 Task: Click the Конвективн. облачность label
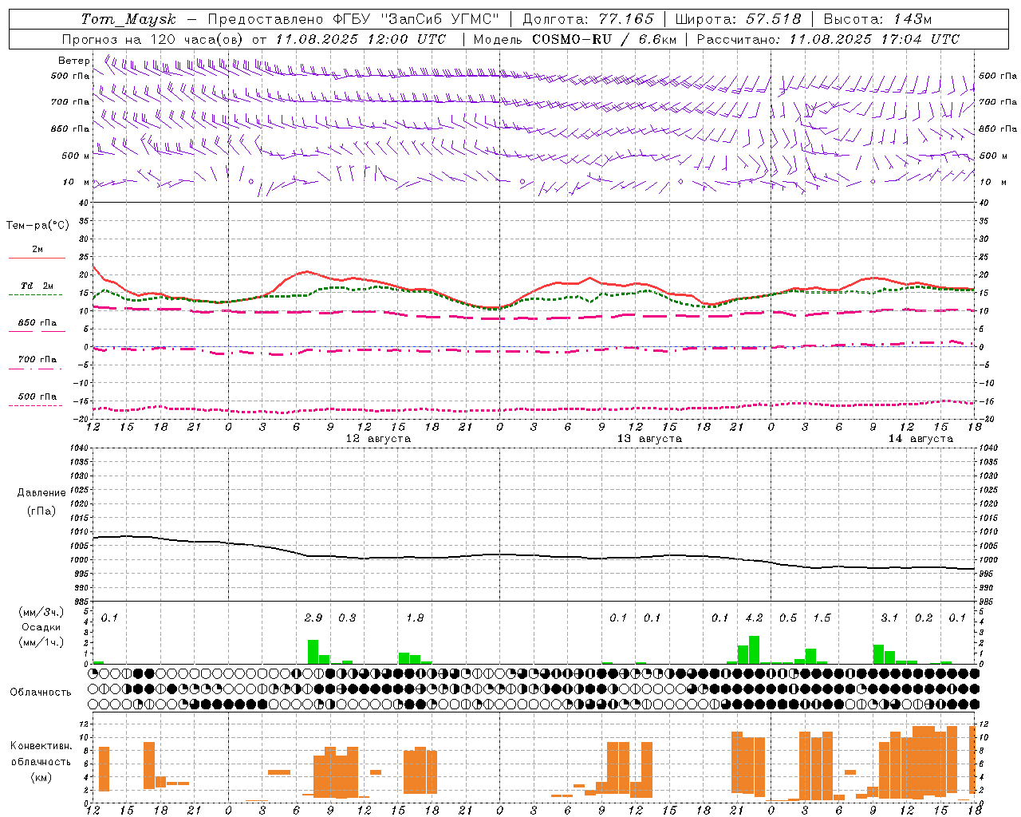(41, 754)
